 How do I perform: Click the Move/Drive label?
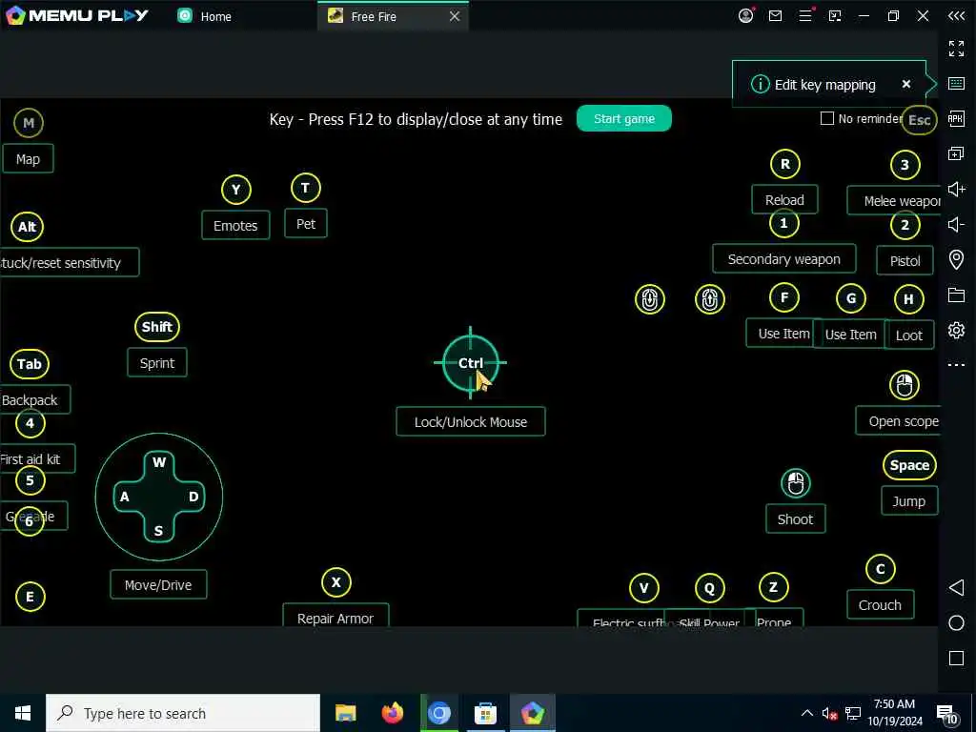(x=158, y=584)
